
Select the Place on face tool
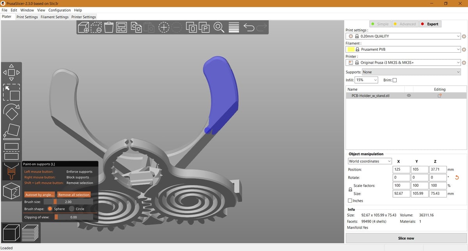tap(11, 132)
